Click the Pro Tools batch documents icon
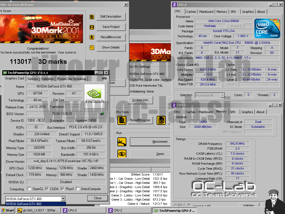This screenshot has width=285, height=214. 161,120
